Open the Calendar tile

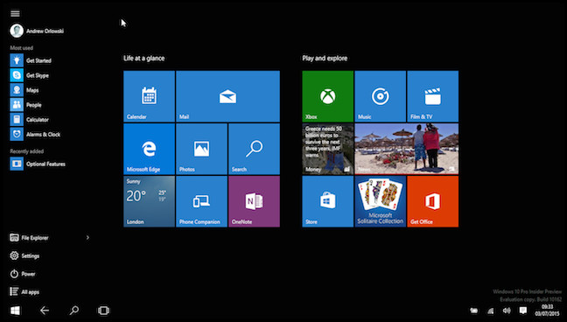click(x=149, y=96)
